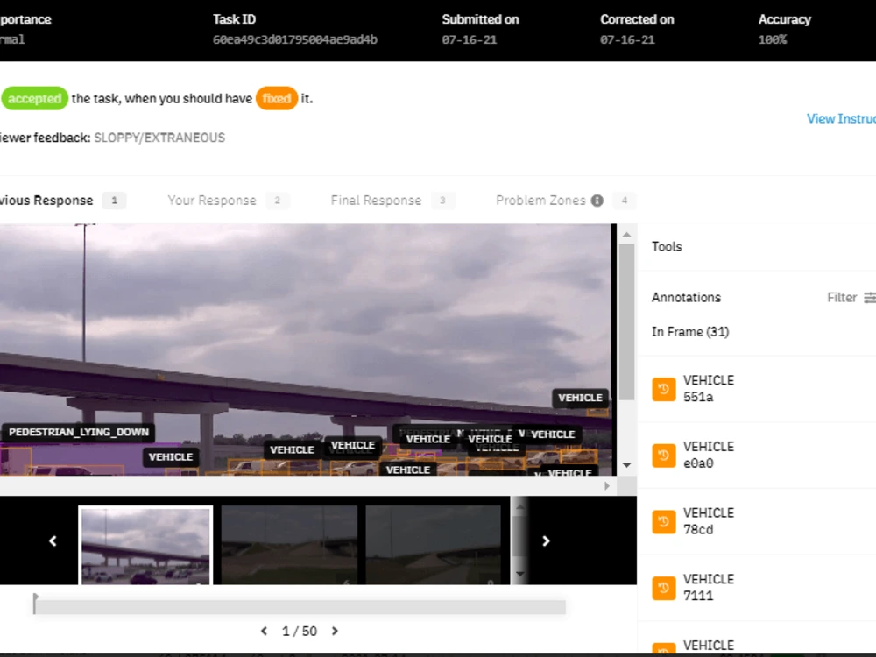
Task: Expand the Tools panel
Action: [x=666, y=246]
